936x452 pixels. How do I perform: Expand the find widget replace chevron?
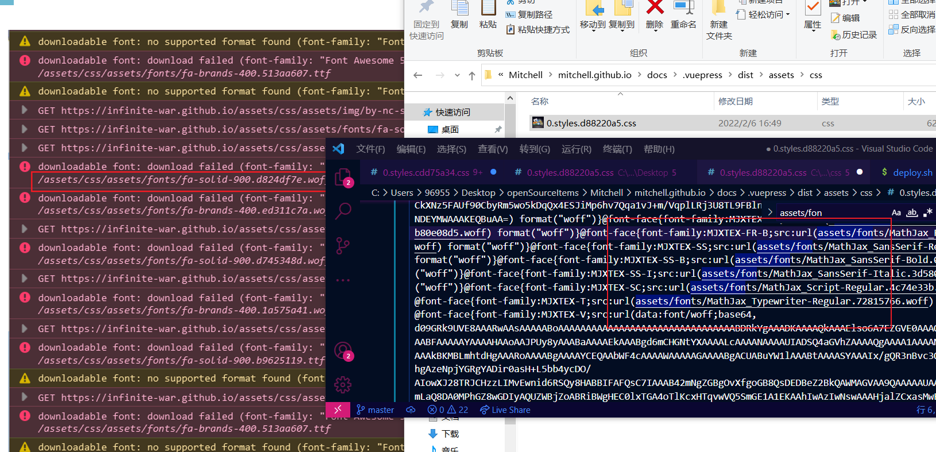tap(770, 213)
